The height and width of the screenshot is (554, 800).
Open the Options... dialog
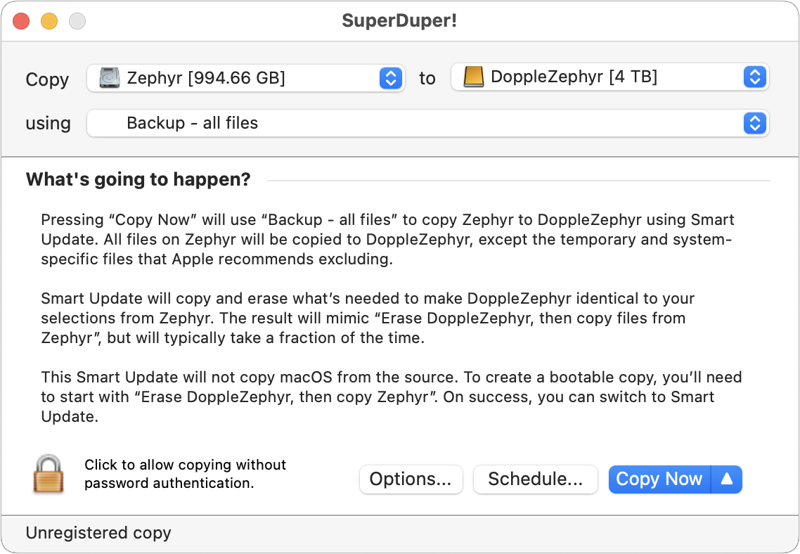tap(411, 479)
